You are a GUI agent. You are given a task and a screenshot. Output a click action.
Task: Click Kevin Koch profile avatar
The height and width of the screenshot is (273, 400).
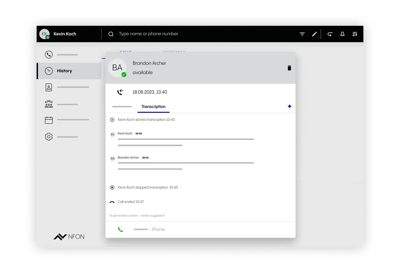click(x=44, y=34)
